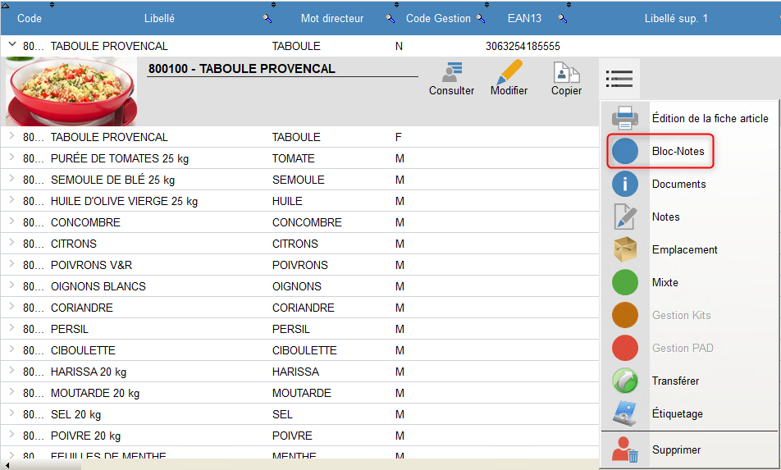The height and width of the screenshot is (470, 781).
Task: Expand the HARISSA 20 kg row
Action: pos(11,372)
